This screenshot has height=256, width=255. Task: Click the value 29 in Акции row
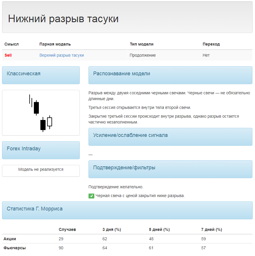pyautogui.click(x=61, y=239)
